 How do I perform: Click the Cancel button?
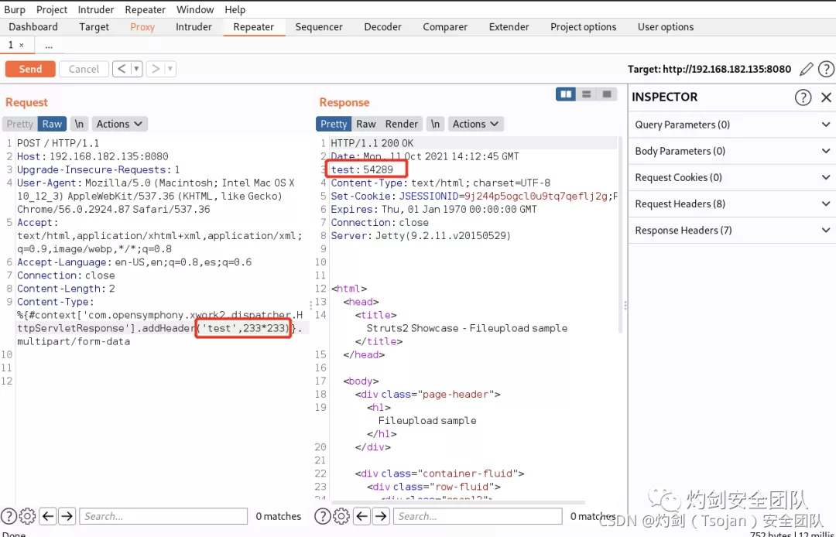click(x=84, y=69)
